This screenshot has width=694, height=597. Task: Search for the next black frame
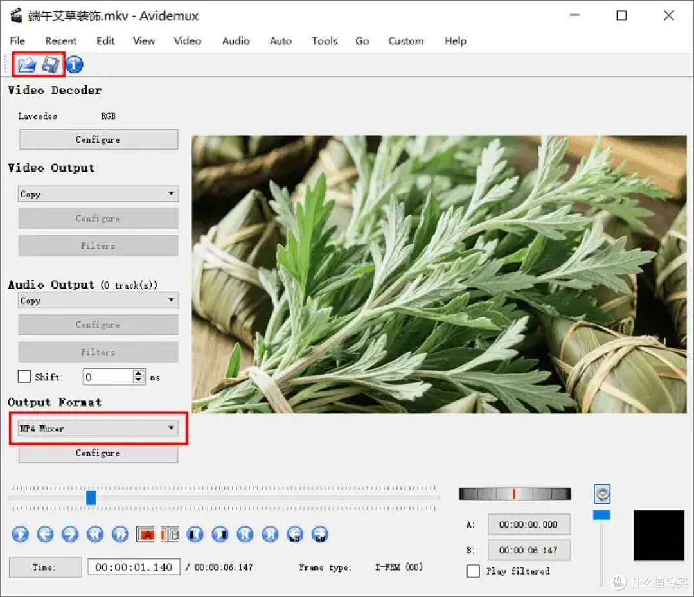click(x=220, y=534)
